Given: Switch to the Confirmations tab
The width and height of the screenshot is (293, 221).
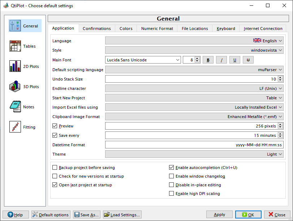Looking at the screenshot, I should coord(97,29).
